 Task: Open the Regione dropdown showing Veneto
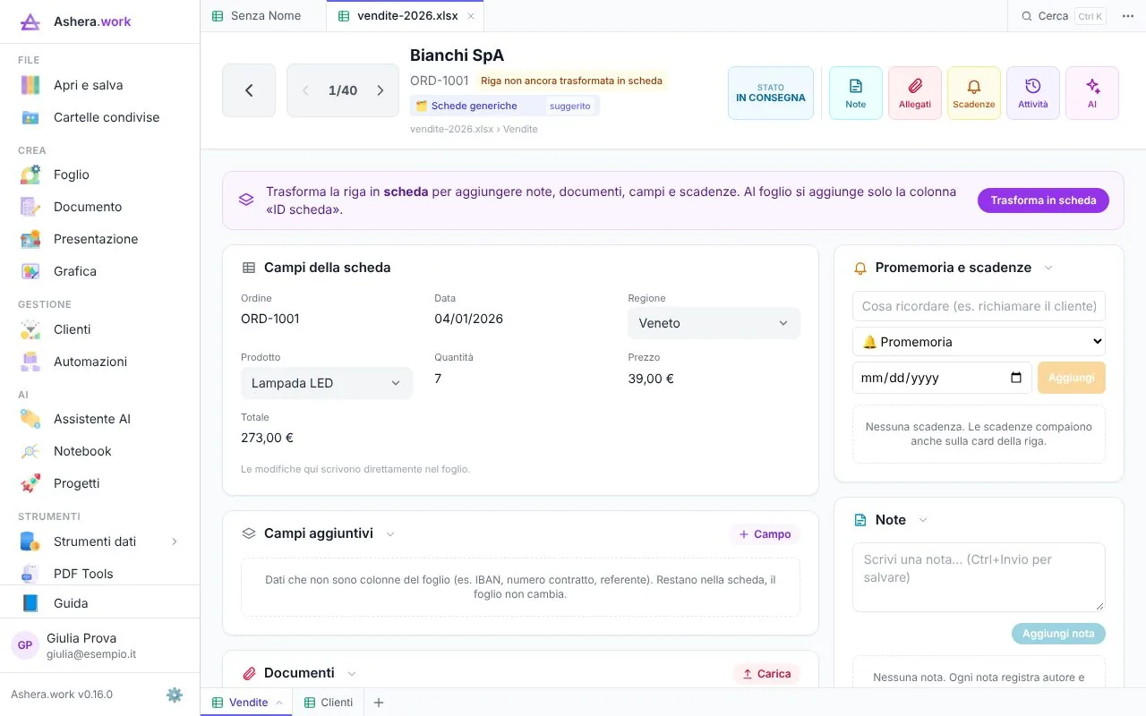pyautogui.click(x=714, y=323)
